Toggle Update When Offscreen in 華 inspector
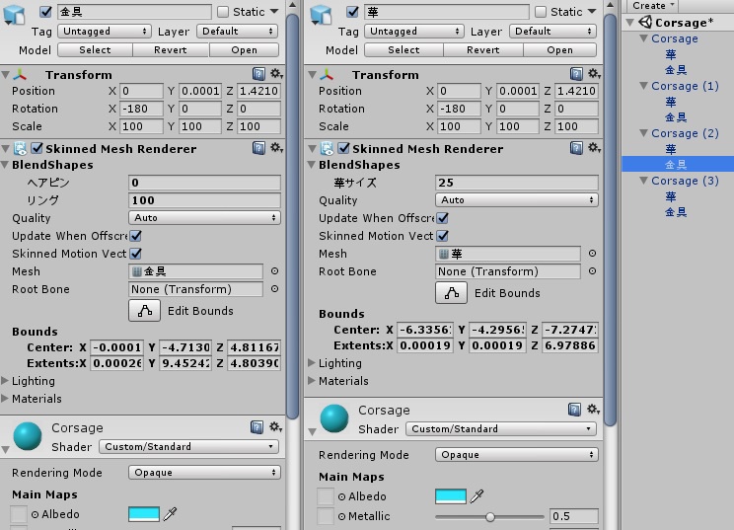 (x=442, y=218)
